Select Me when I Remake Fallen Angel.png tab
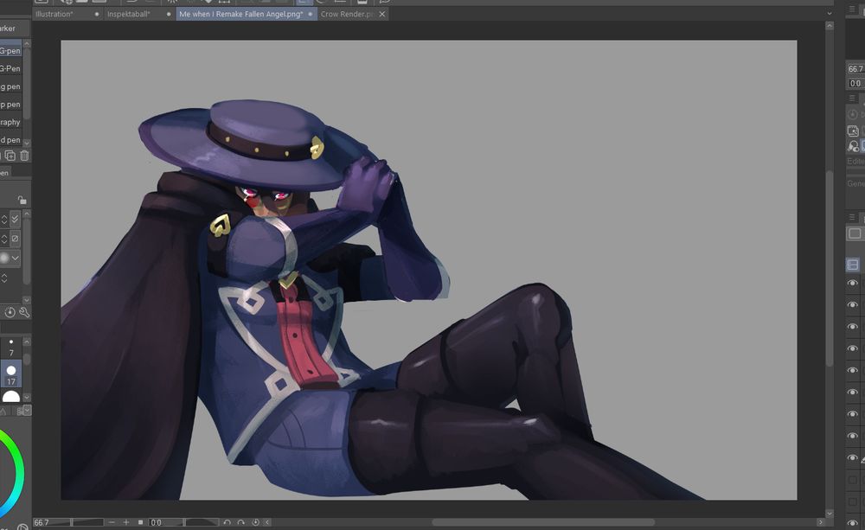This screenshot has height=530, width=865. pyautogui.click(x=246, y=15)
